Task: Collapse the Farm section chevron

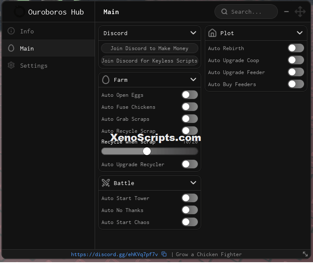Action: pyautogui.click(x=193, y=80)
